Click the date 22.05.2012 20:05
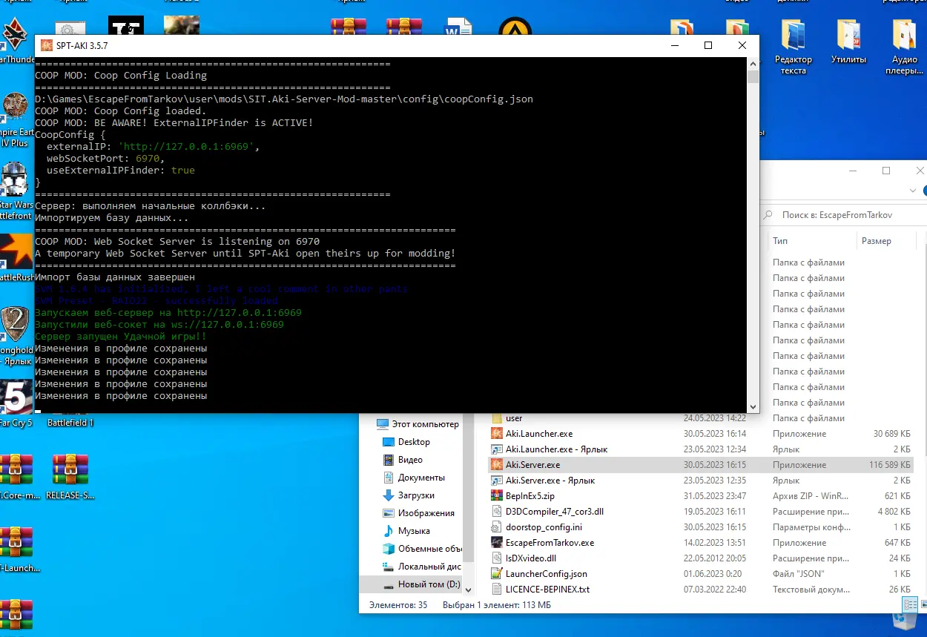This screenshot has width=927, height=637. pyautogui.click(x=715, y=558)
